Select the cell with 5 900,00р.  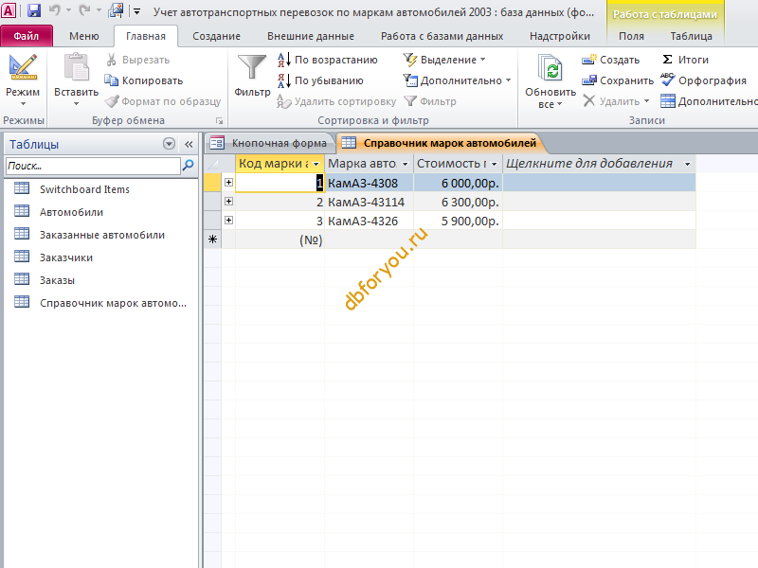click(458, 221)
